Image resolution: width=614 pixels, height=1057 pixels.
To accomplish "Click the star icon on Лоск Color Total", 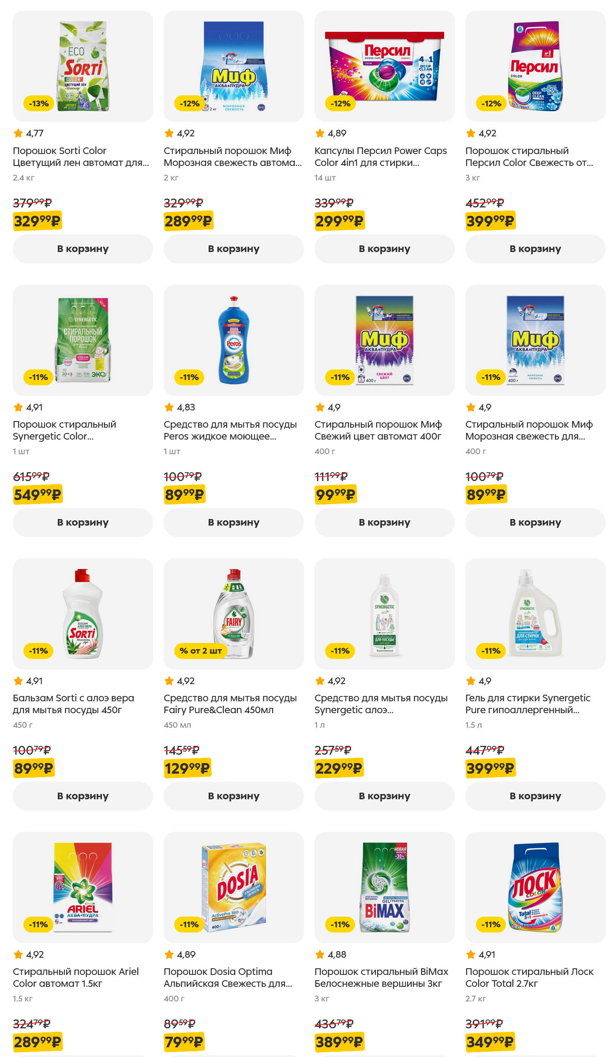I will point(471,955).
